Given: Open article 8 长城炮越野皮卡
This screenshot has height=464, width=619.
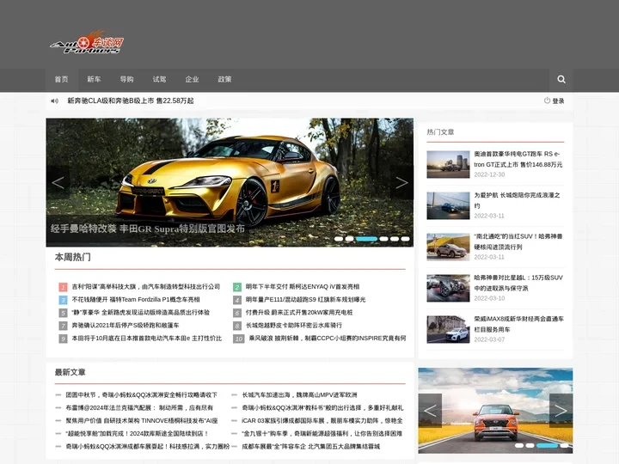Looking at the screenshot, I should click(294, 326).
